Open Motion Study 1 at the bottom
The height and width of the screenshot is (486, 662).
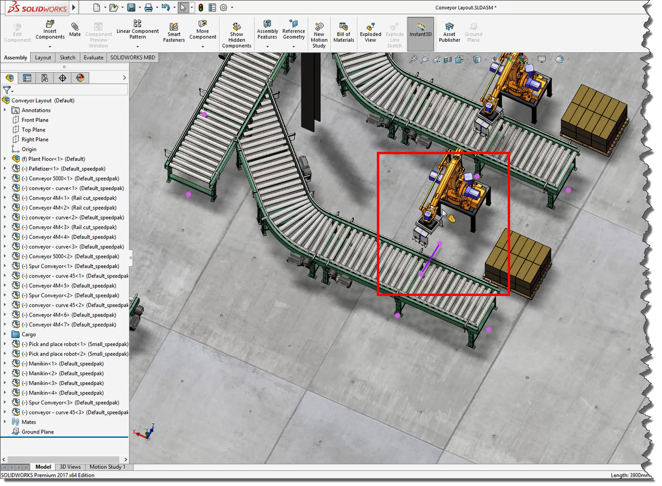108,466
